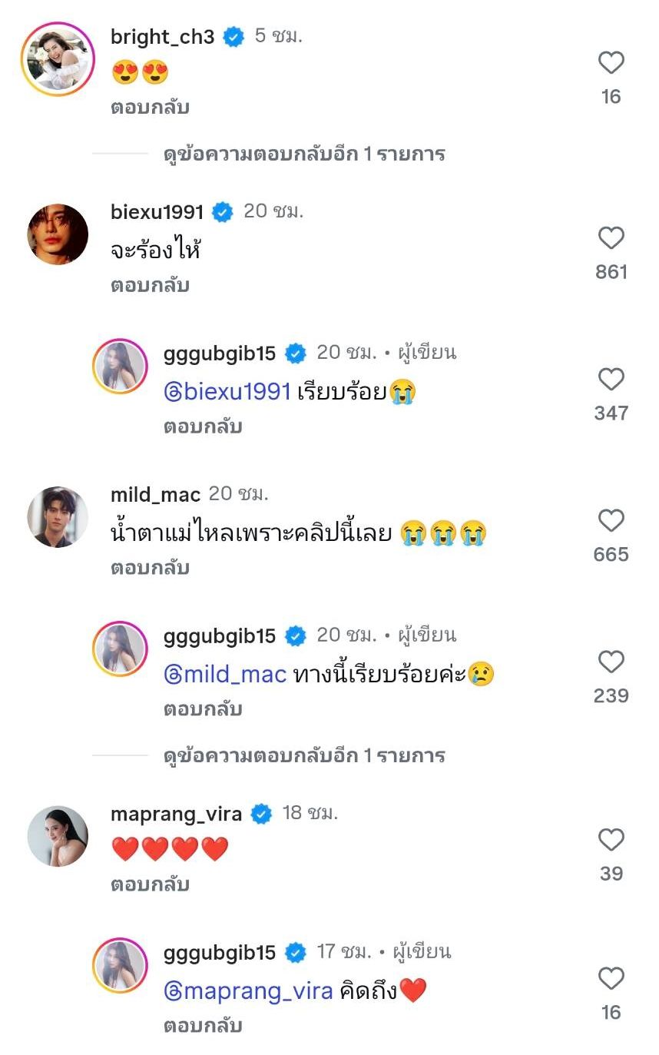Like bright_ch3's heart-eyes comment
659x1055 pixels.
coord(611,63)
